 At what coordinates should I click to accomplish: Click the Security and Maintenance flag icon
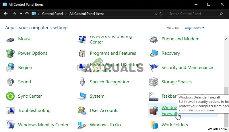(154, 68)
